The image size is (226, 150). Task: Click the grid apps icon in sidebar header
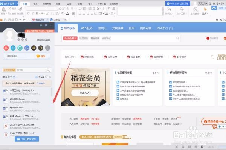(x=51, y=25)
